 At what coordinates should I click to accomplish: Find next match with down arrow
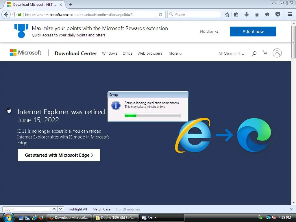click(61, 209)
